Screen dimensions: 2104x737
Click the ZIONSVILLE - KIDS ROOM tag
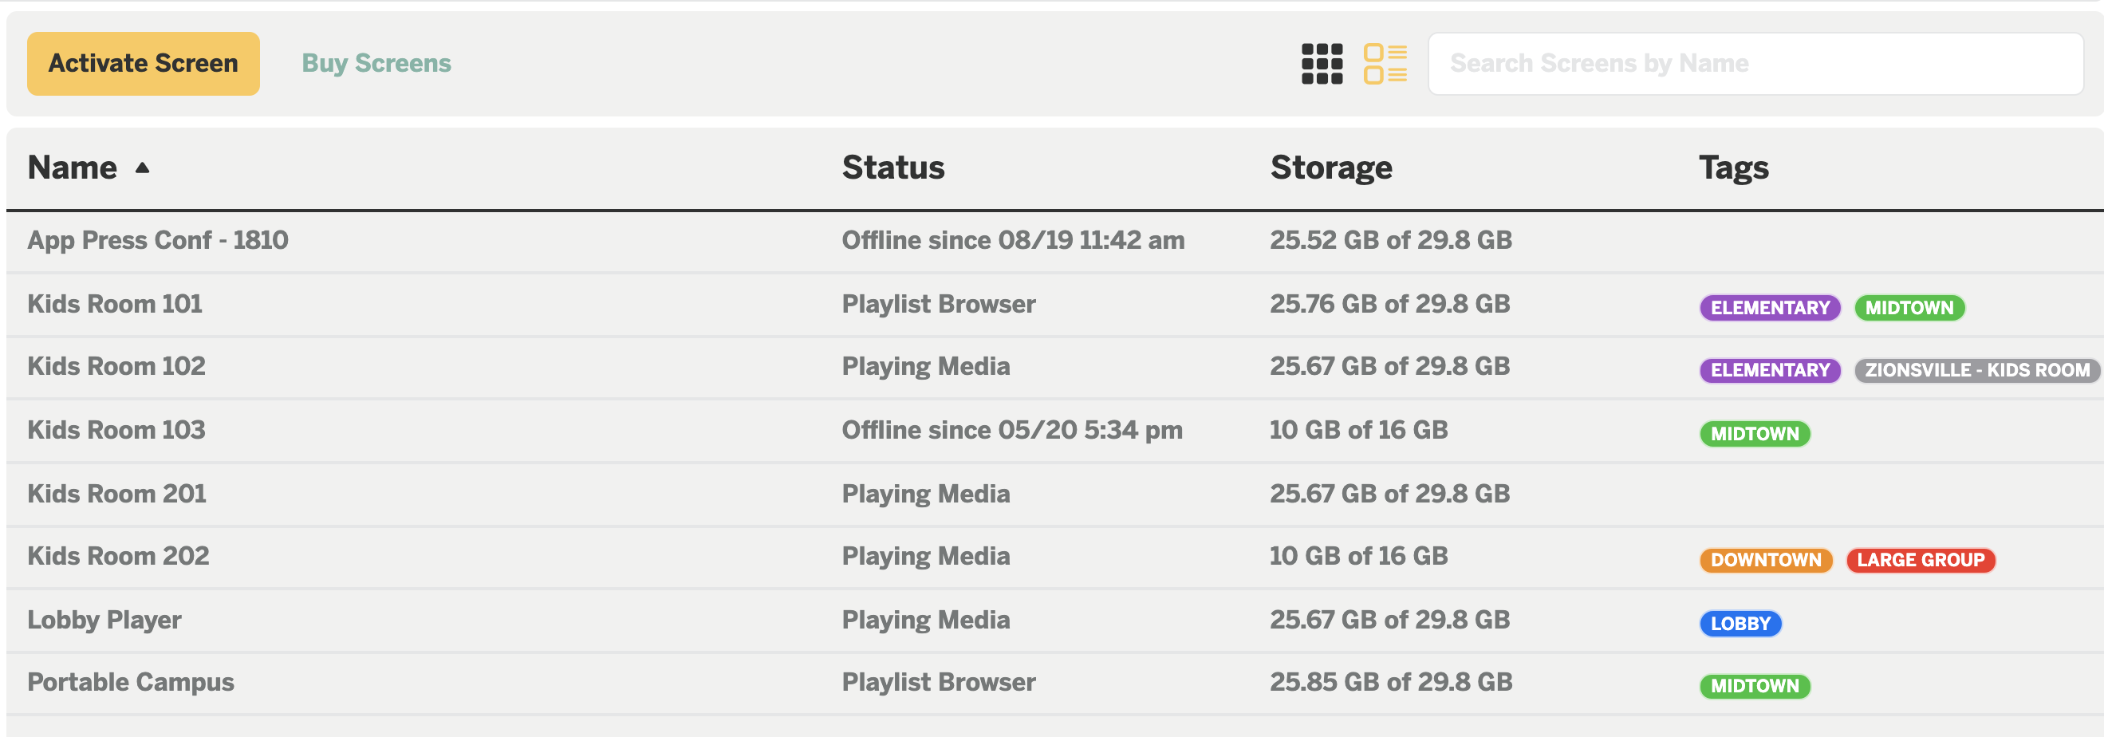(1976, 370)
